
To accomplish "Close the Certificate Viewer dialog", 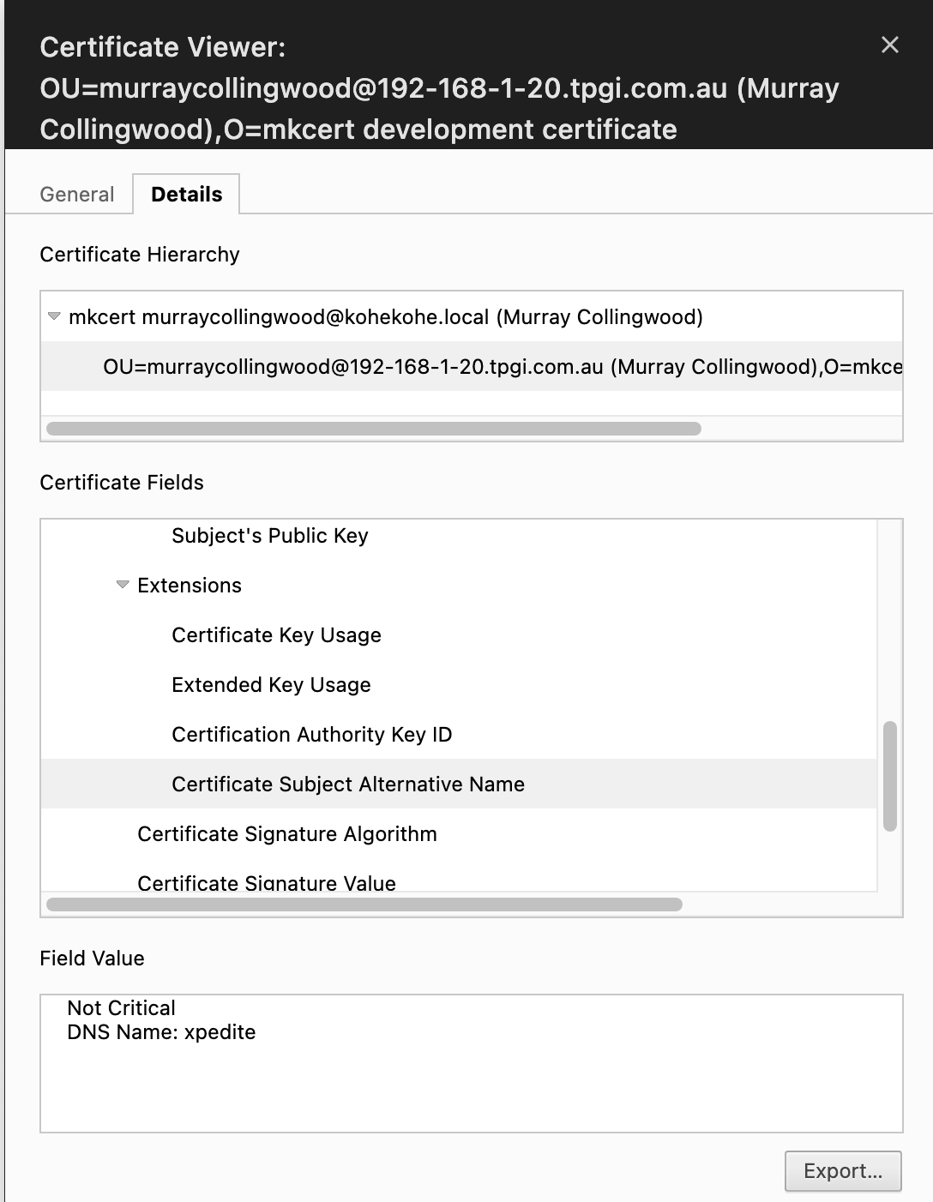I will 890,45.
